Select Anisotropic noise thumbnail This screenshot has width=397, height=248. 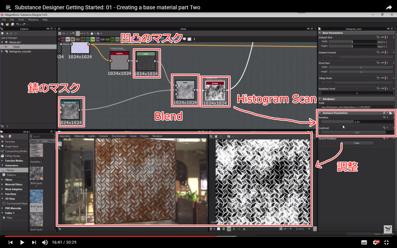pyautogui.click(x=36, y=150)
